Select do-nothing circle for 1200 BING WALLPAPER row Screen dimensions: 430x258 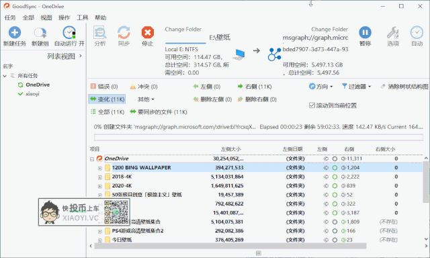(335, 168)
